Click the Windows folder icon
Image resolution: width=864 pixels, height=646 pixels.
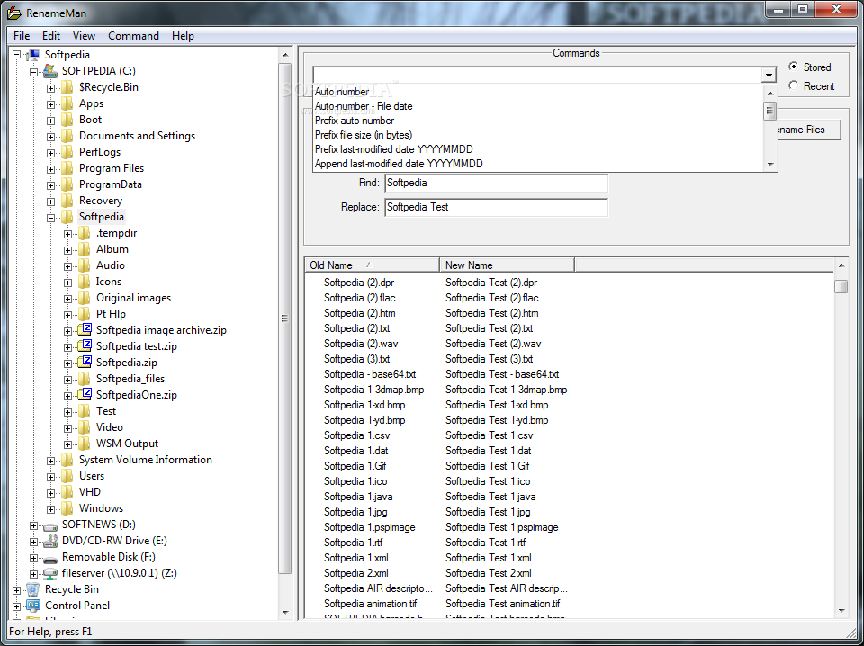67,508
